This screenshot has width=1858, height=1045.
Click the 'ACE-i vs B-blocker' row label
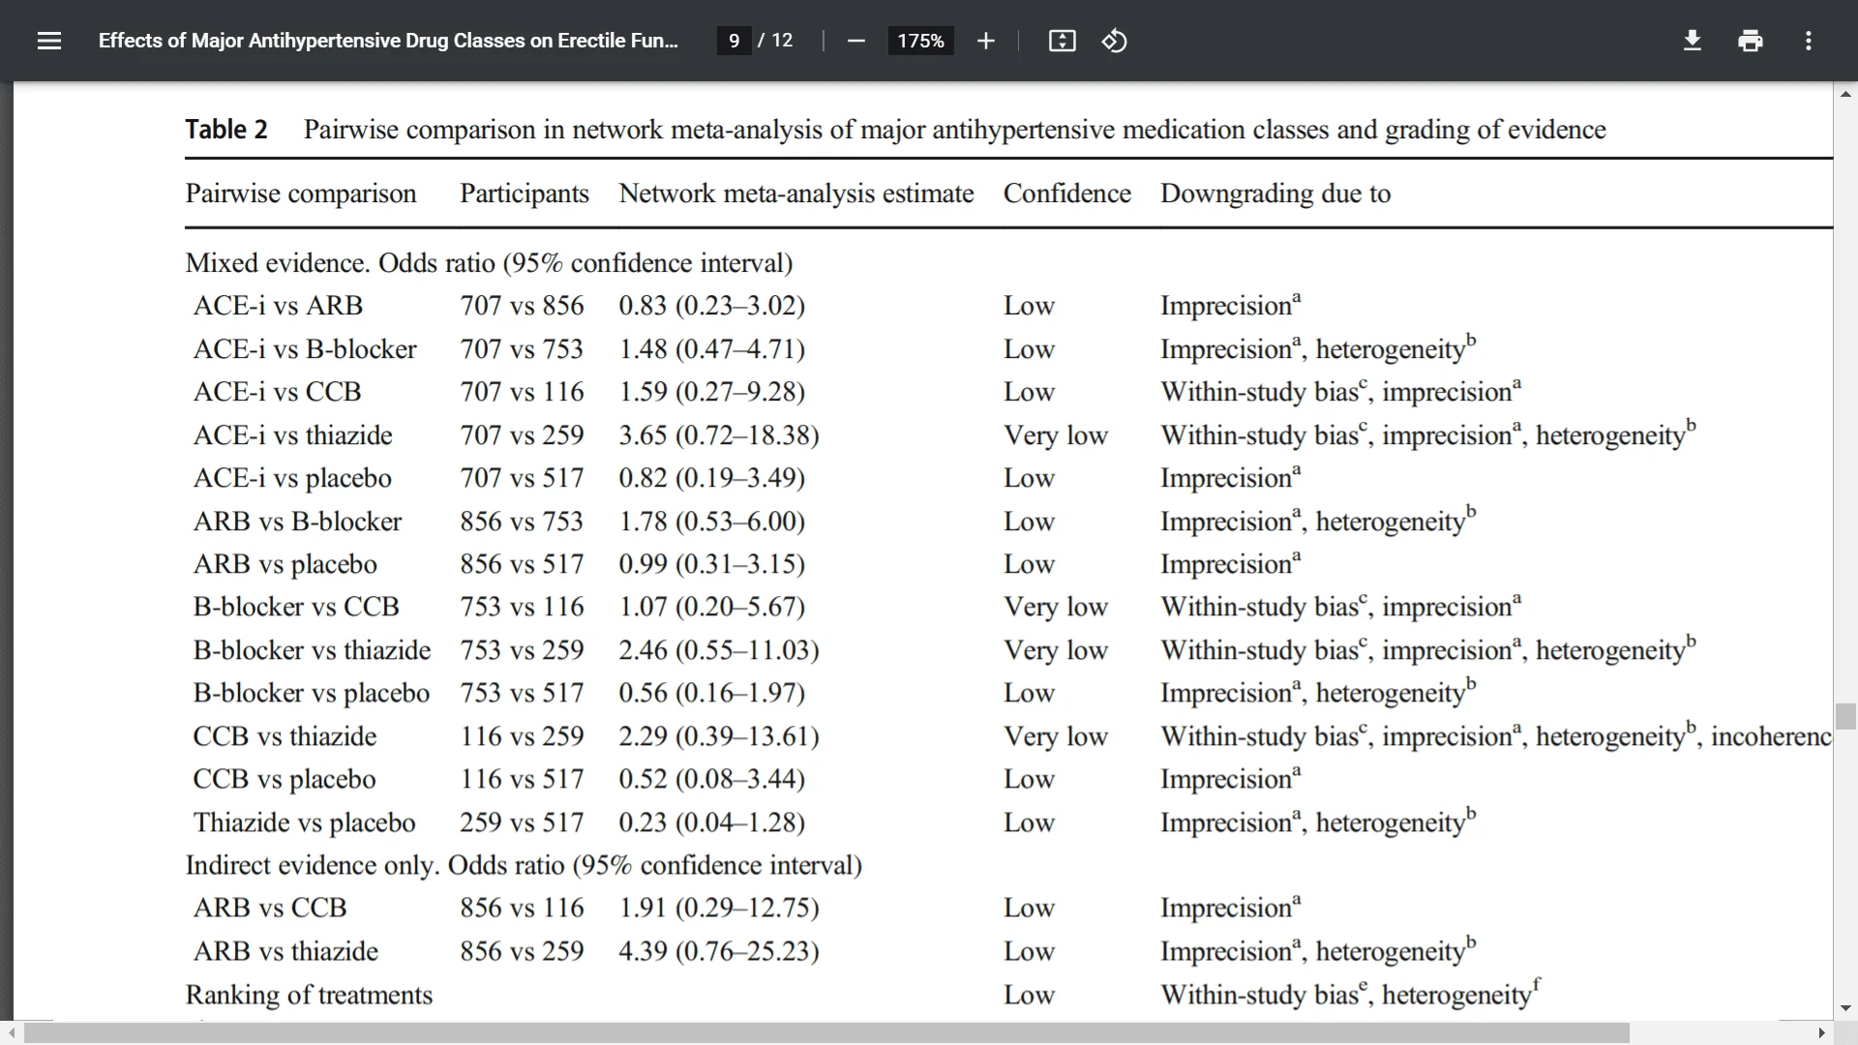pyautogui.click(x=305, y=349)
